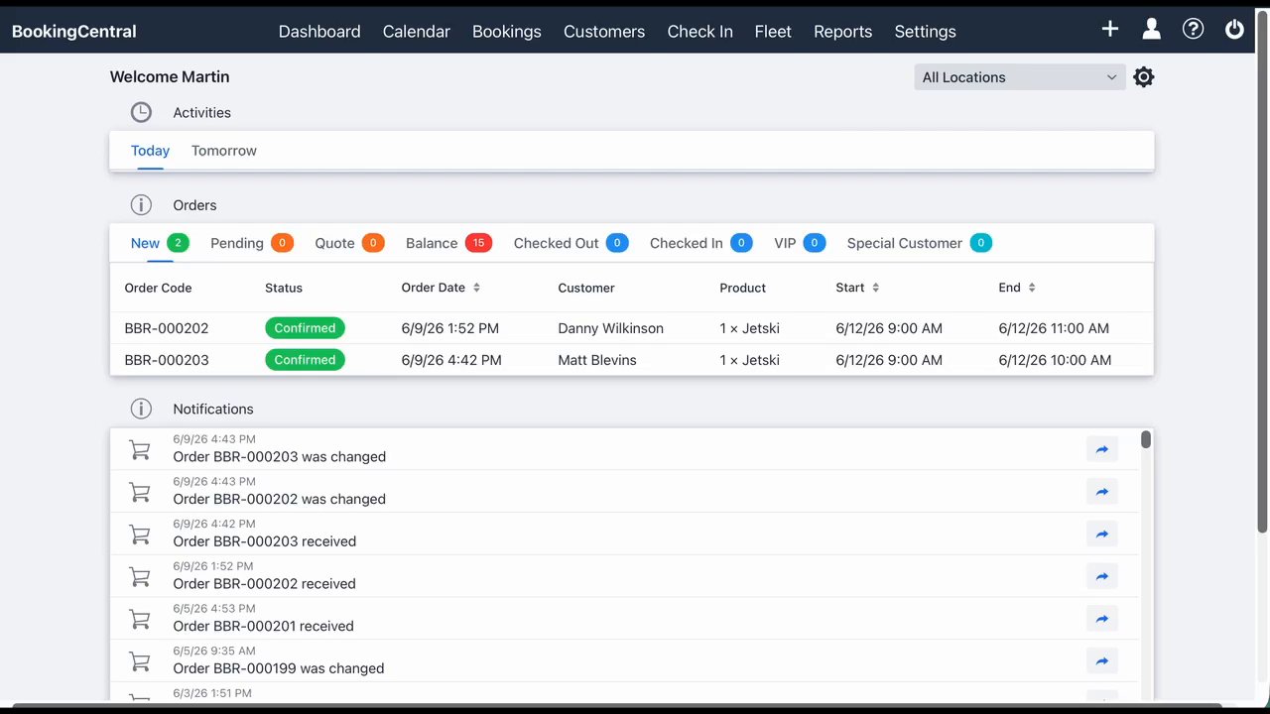Viewport: 1270px width, 714px height.
Task: Select the Today activities tab
Action: tap(151, 151)
